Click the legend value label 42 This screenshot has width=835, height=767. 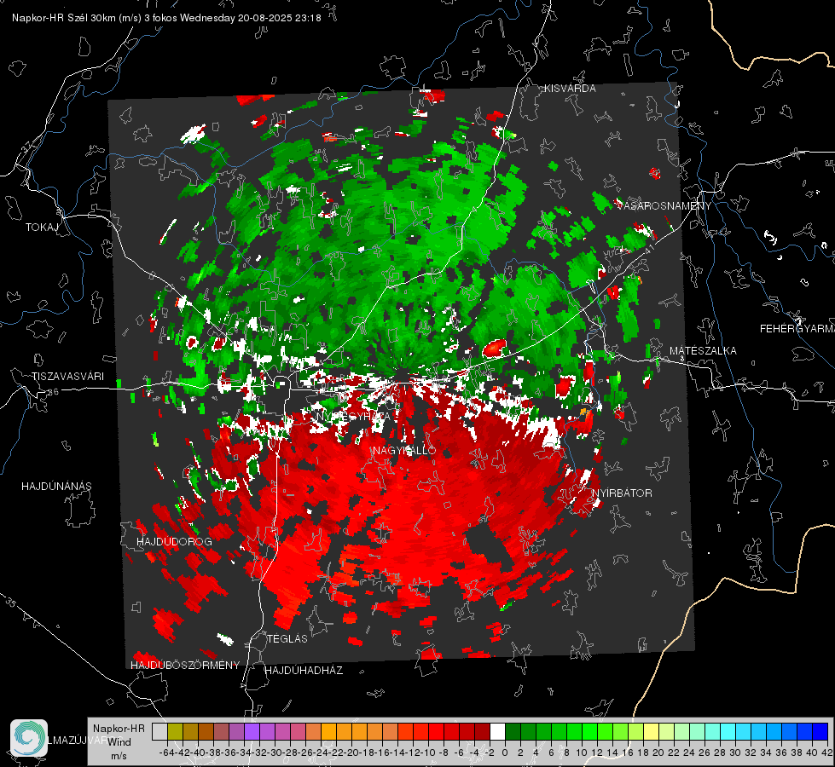click(826, 753)
